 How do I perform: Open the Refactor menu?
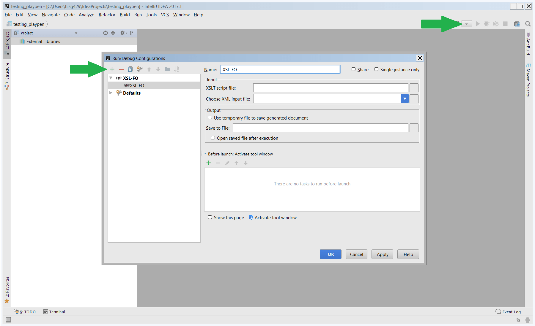coord(107,15)
